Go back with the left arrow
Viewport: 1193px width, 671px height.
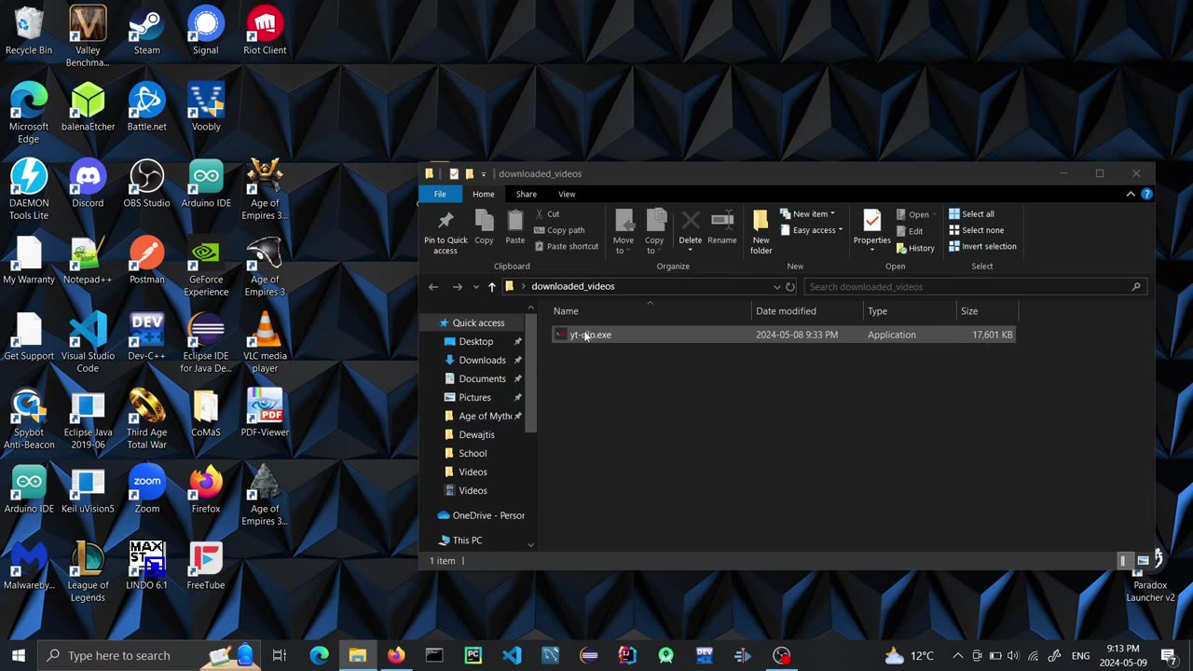(x=432, y=287)
